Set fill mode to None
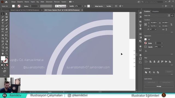 [x=7, y=65]
